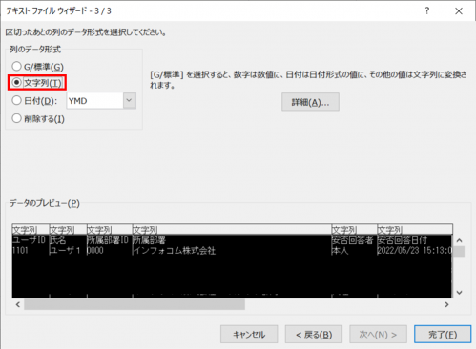The image size is (476, 349).
Task: Finish the wizard with 完了(F)
Action: (443, 334)
